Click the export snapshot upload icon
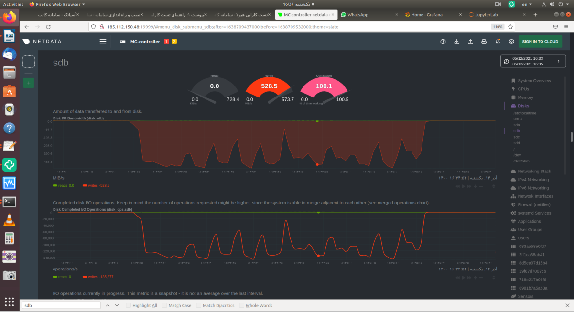The image size is (574, 312). click(x=471, y=42)
